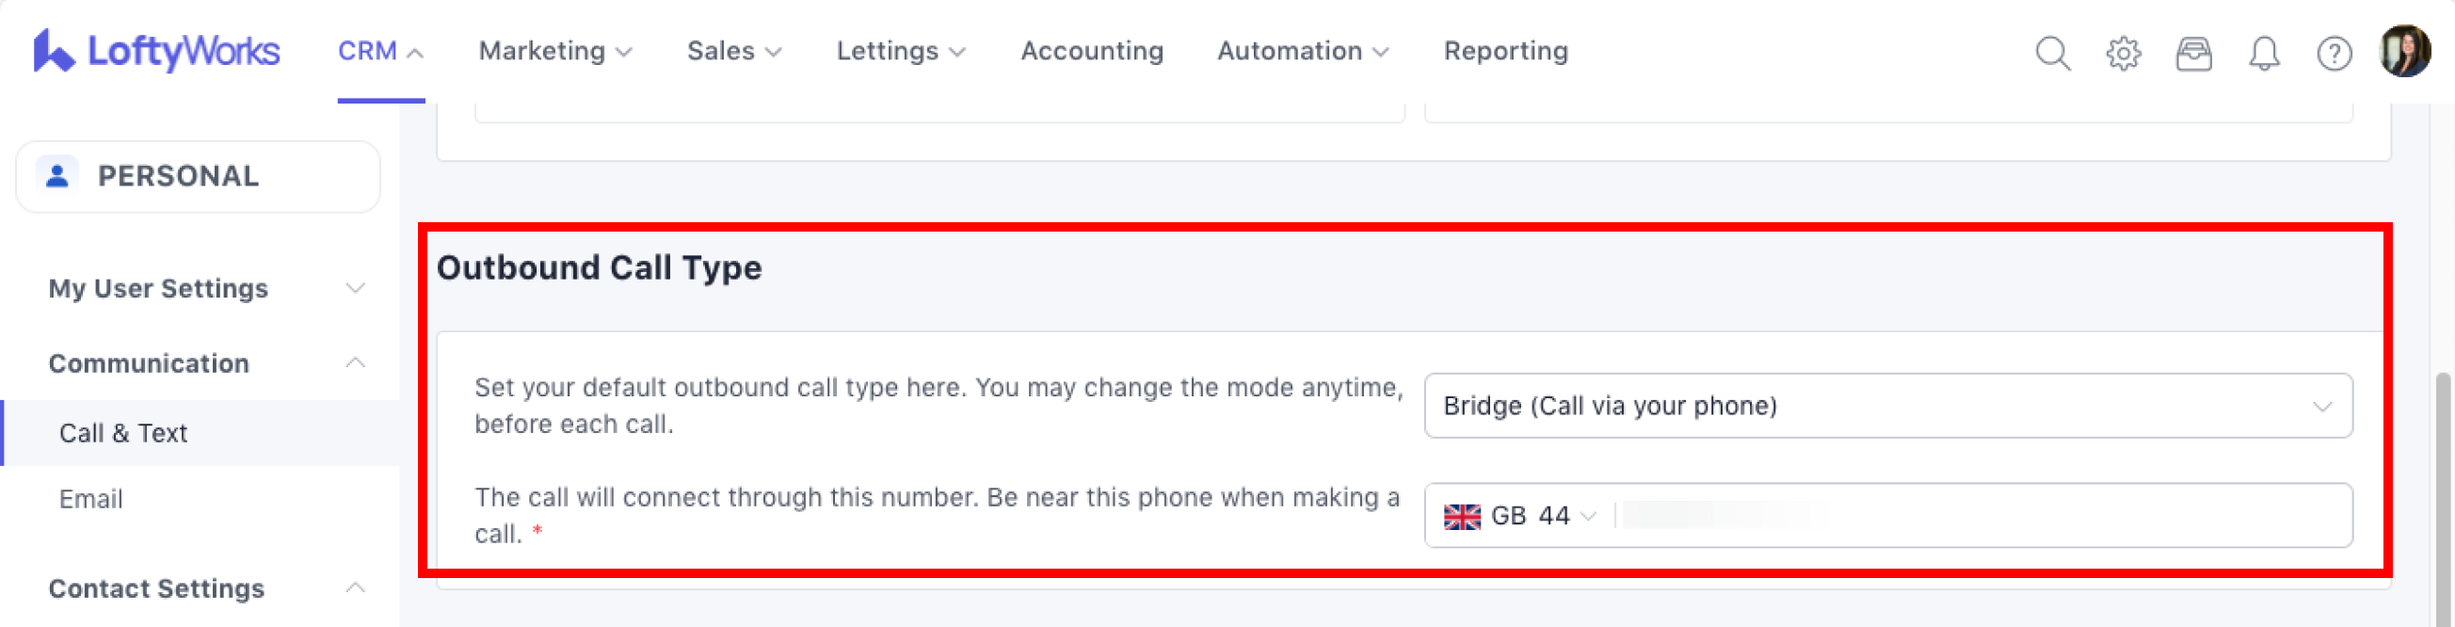Open the inbox tray icon
The image size is (2455, 627).
(x=2193, y=54)
